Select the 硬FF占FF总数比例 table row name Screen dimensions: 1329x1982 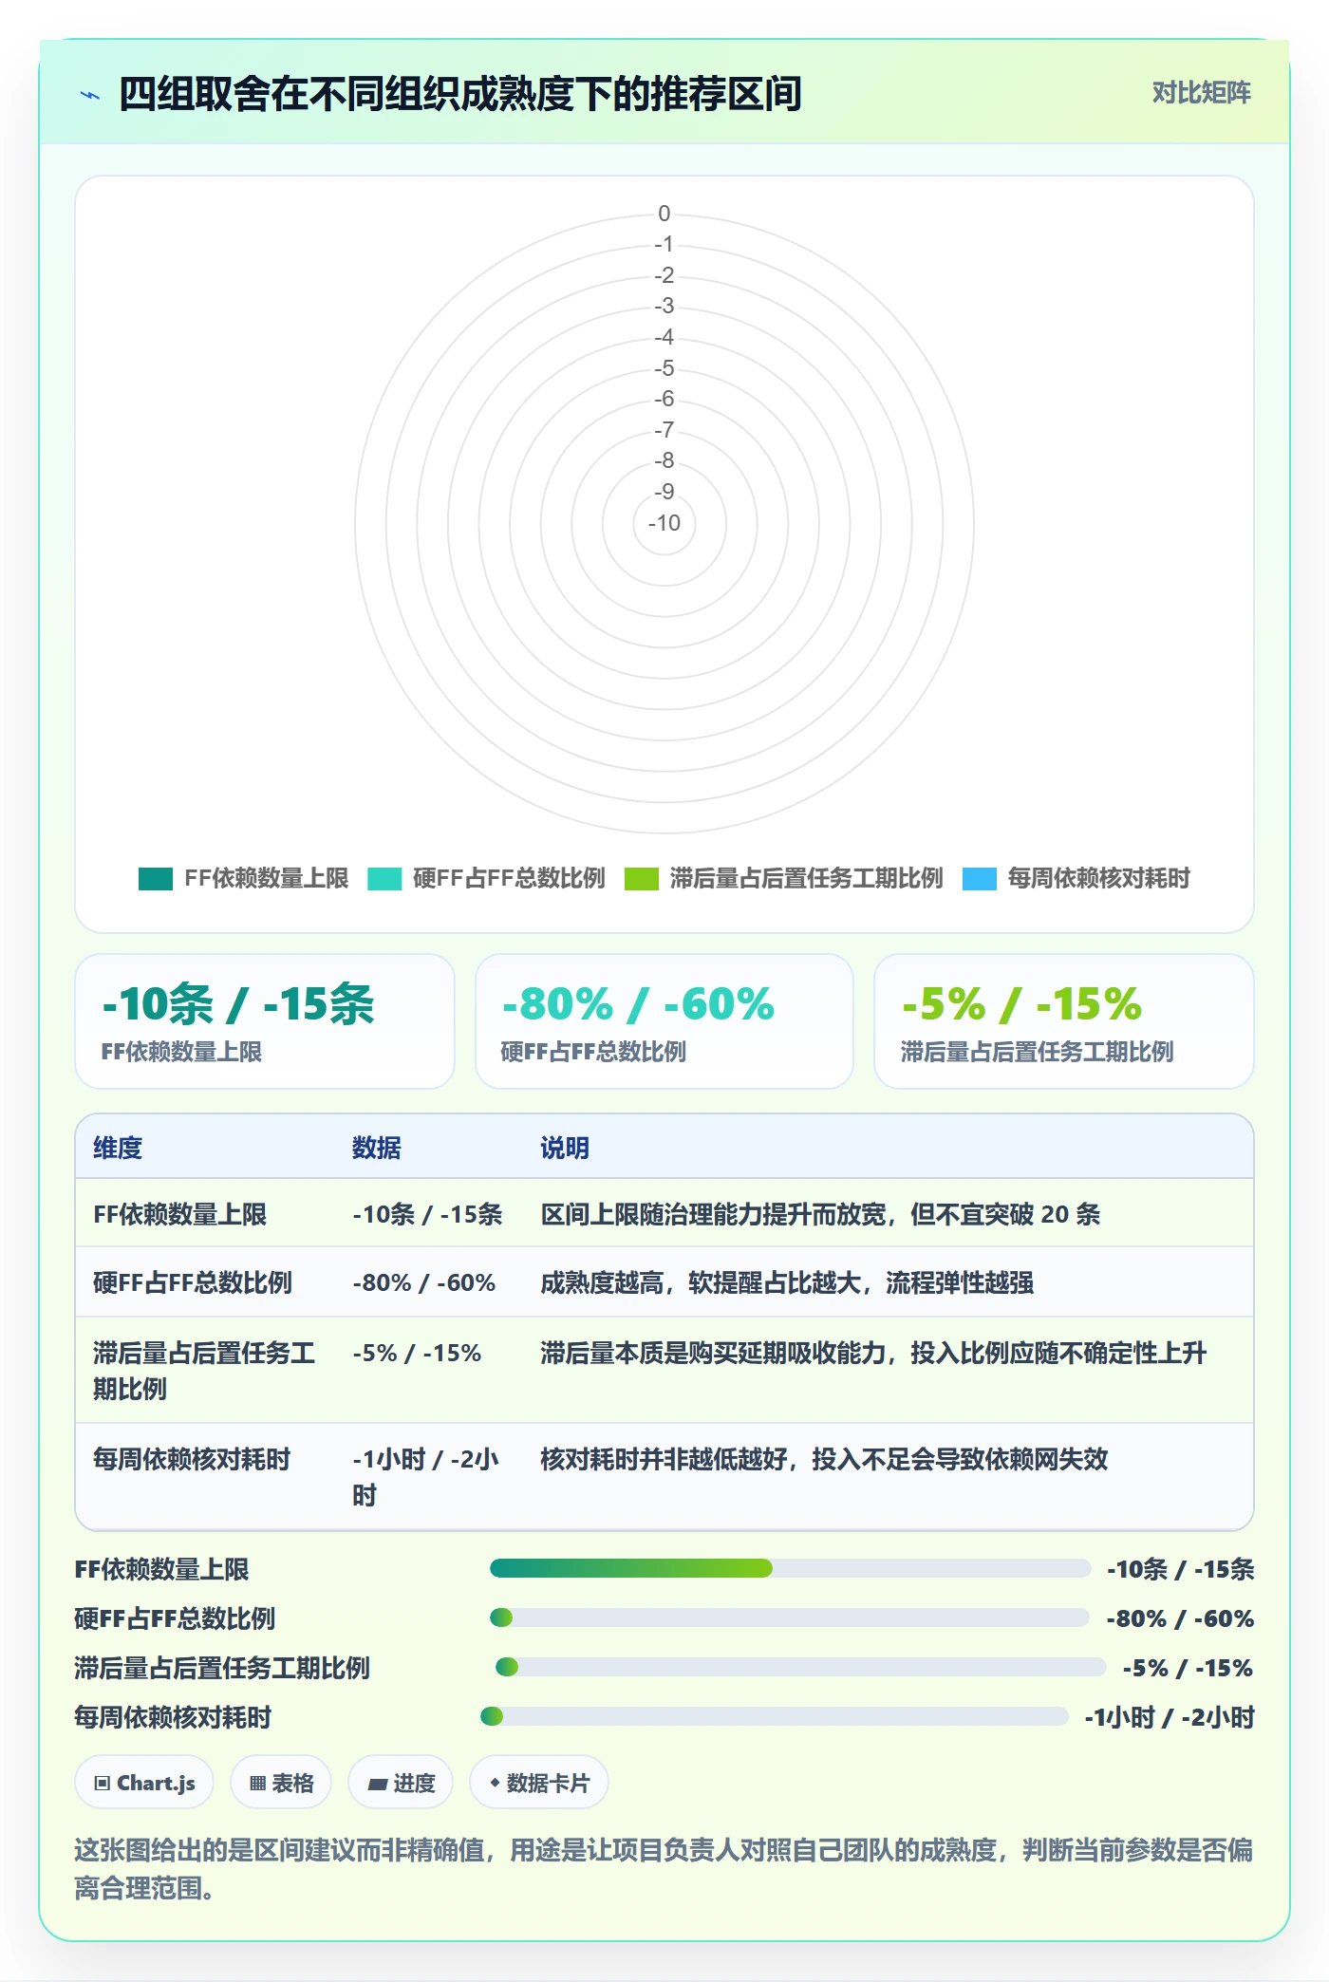click(x=193, y=1282)
